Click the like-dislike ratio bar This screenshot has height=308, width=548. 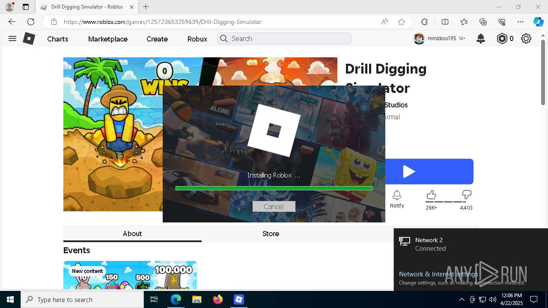tap(449, 201)
